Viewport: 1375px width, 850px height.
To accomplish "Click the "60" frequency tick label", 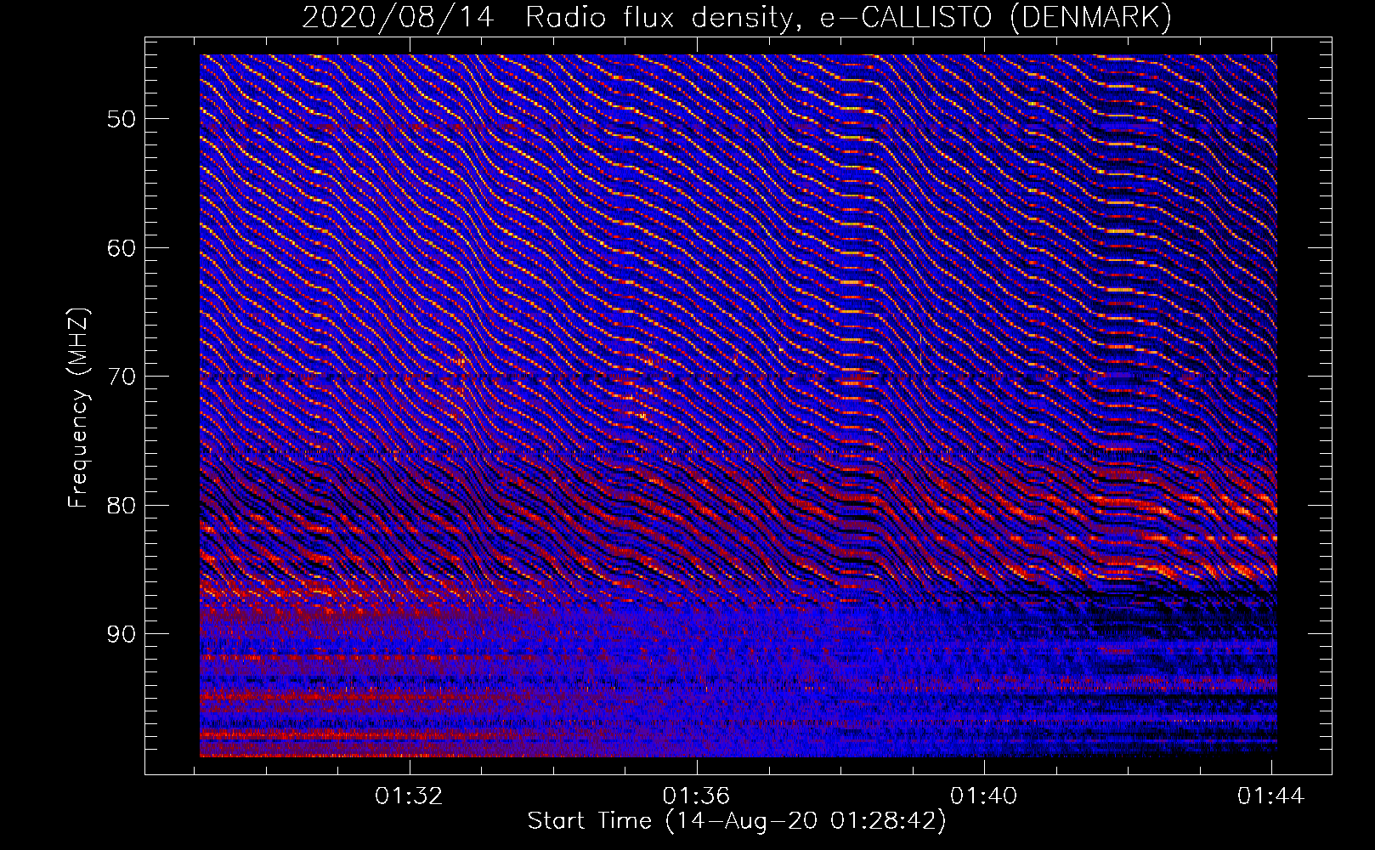I will (122, 248).
